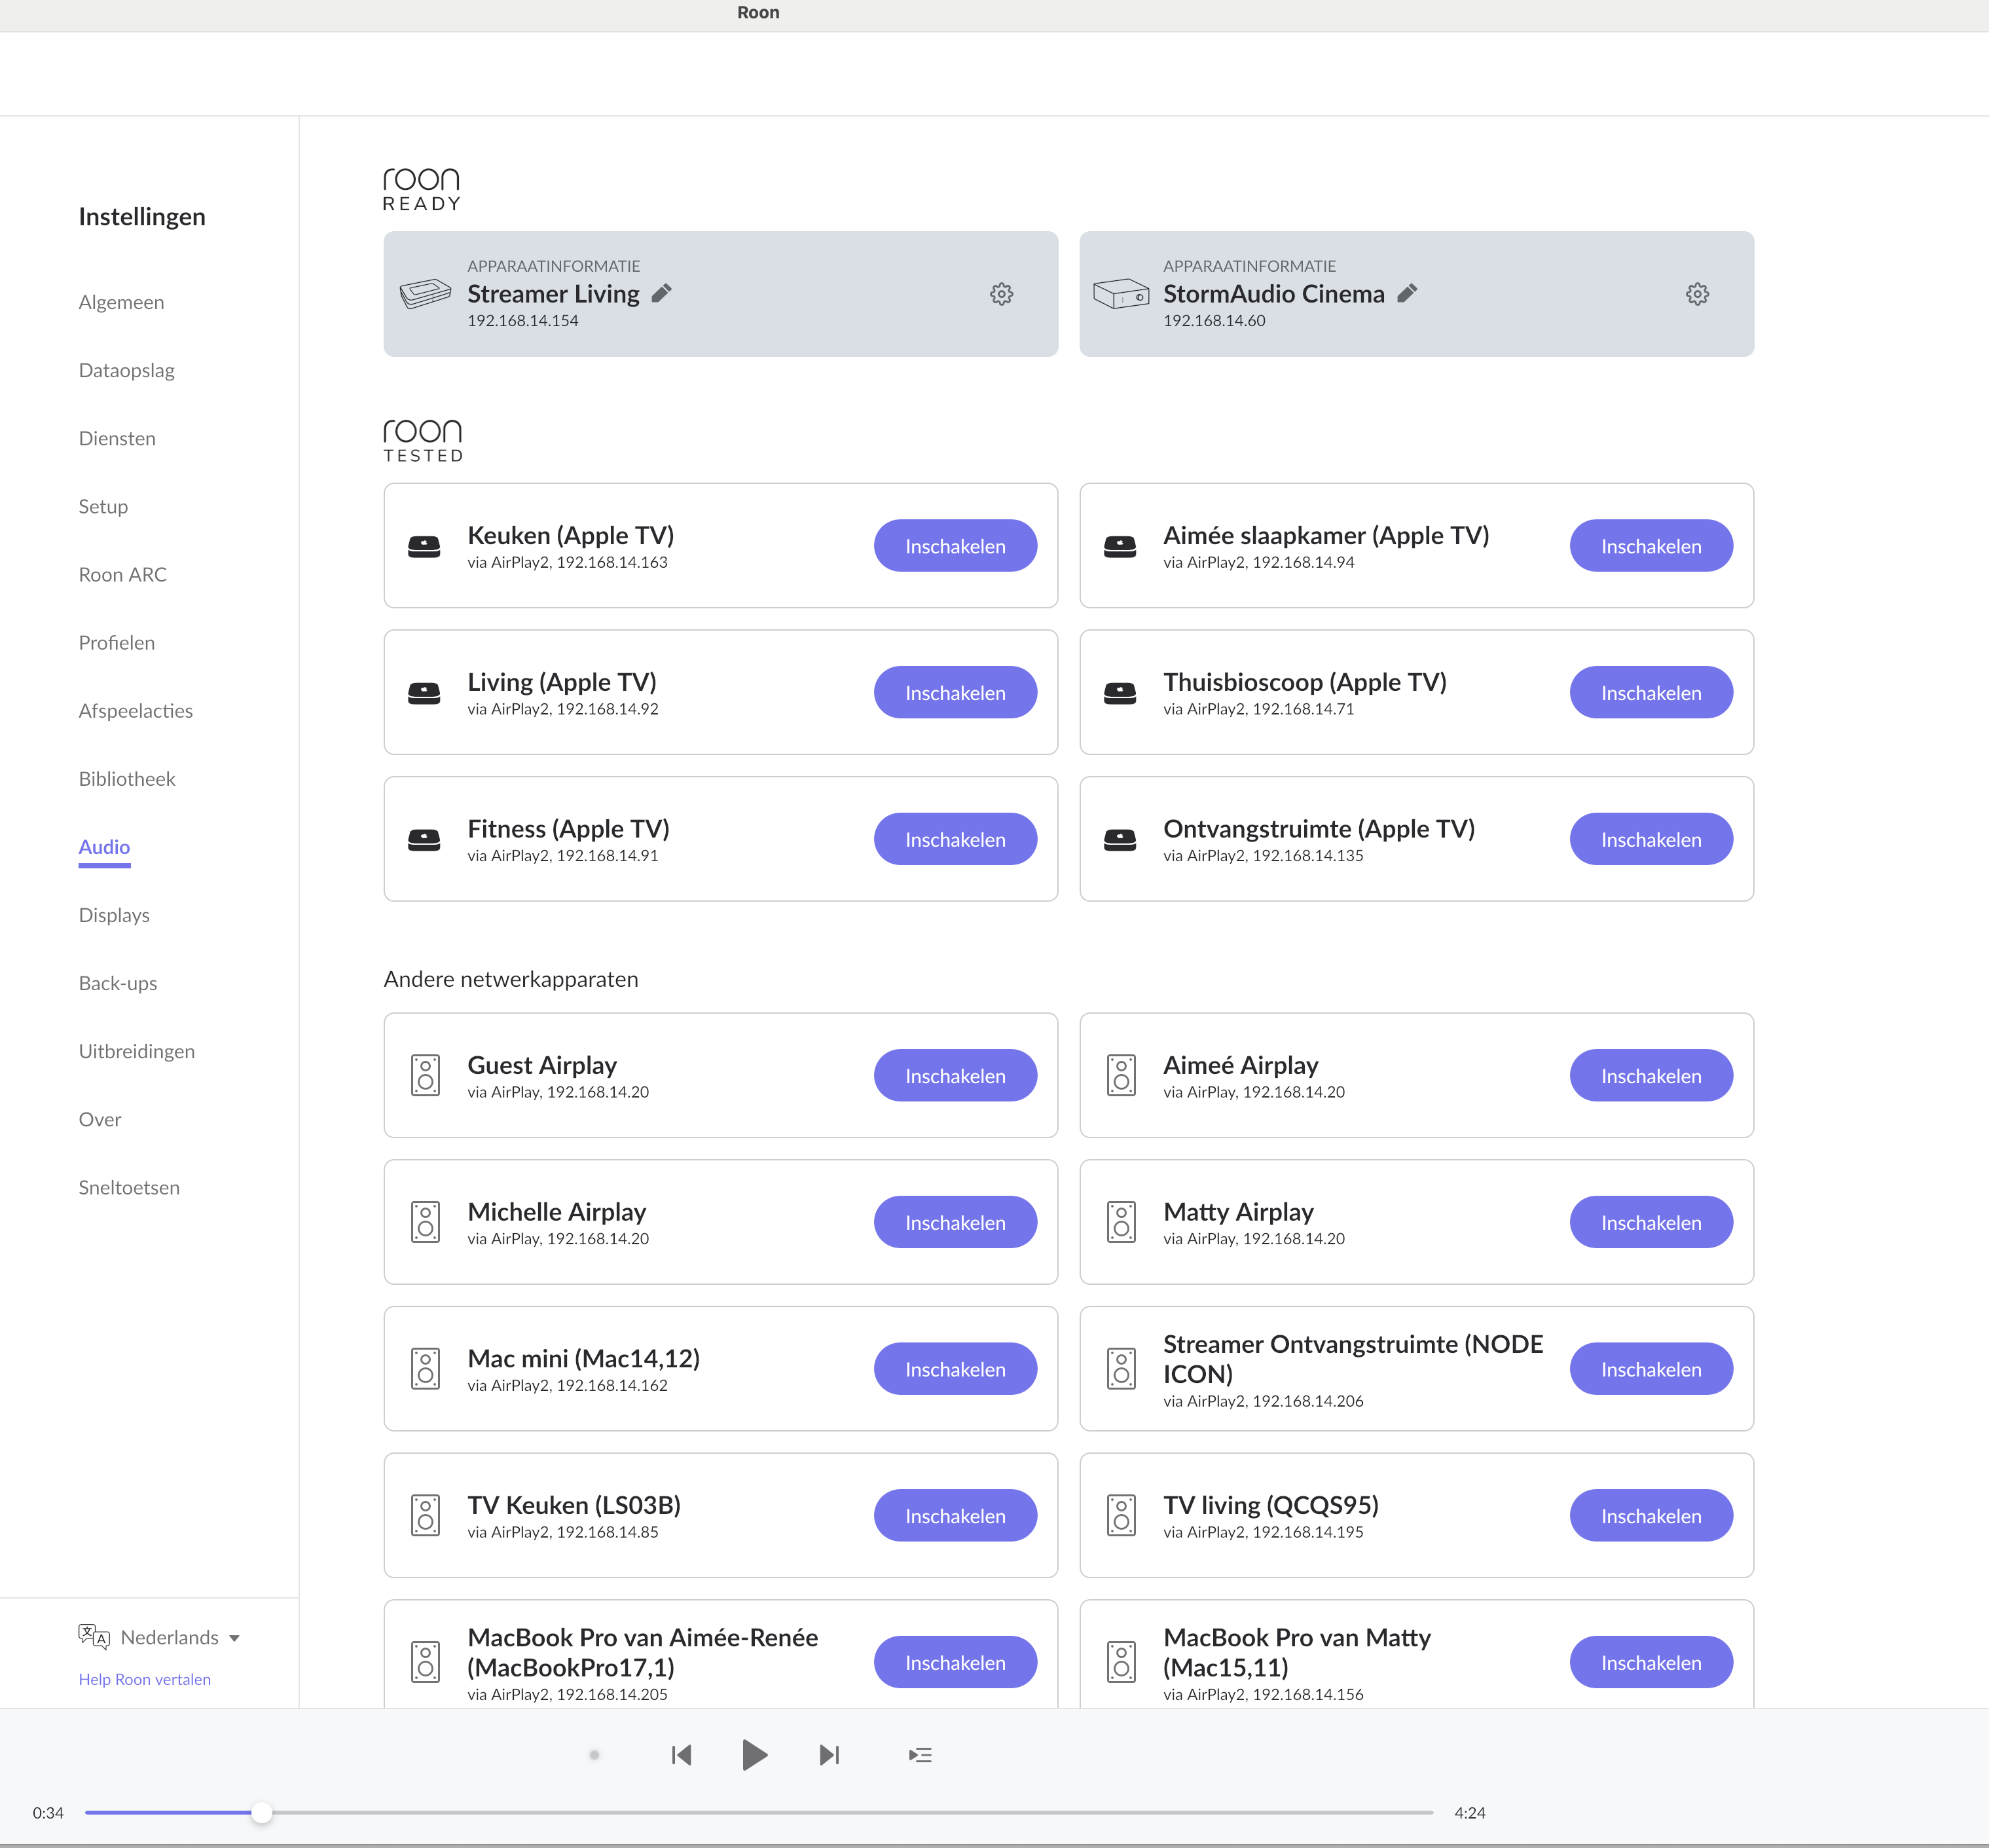Open settings gear for Streamer Living
1989x1848 pixels.
[1001, 294]
